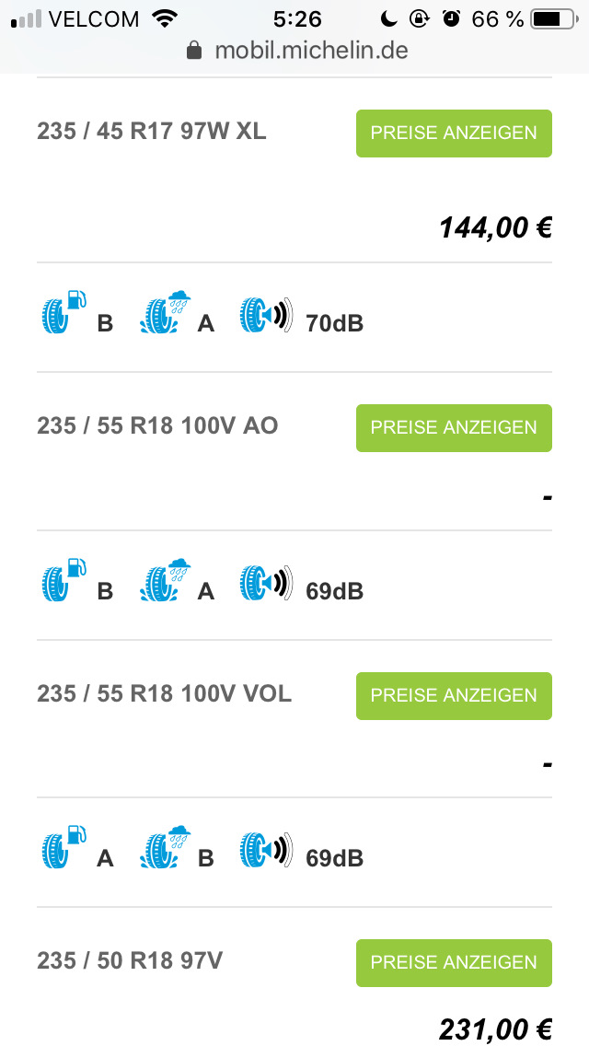Open the 235 / 50 R18 97V tire

pos(130,960)
